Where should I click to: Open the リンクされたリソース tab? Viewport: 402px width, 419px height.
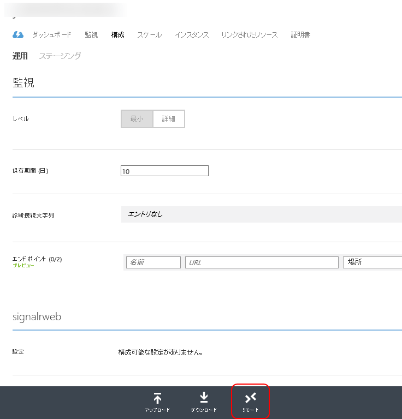pyautogui.click(x=249, y=35)
